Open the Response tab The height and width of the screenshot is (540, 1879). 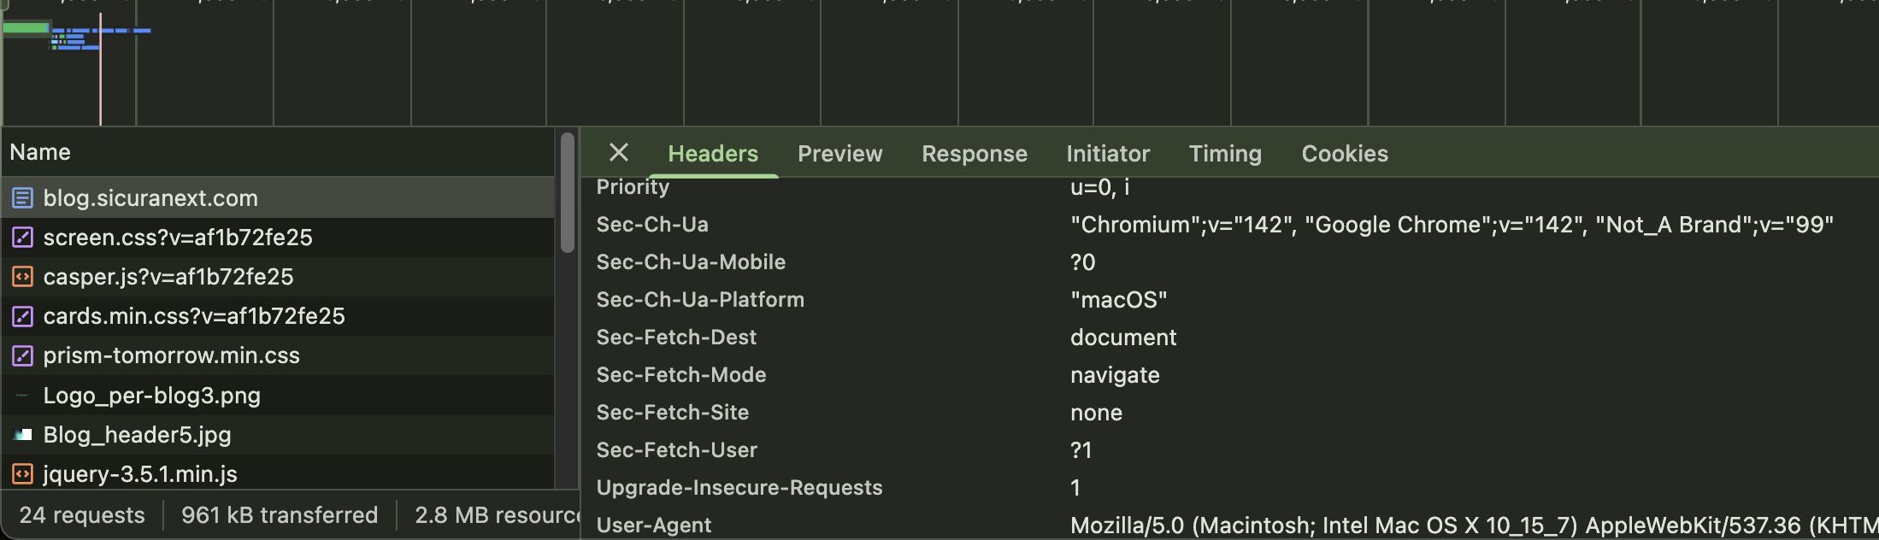[974, 154]
